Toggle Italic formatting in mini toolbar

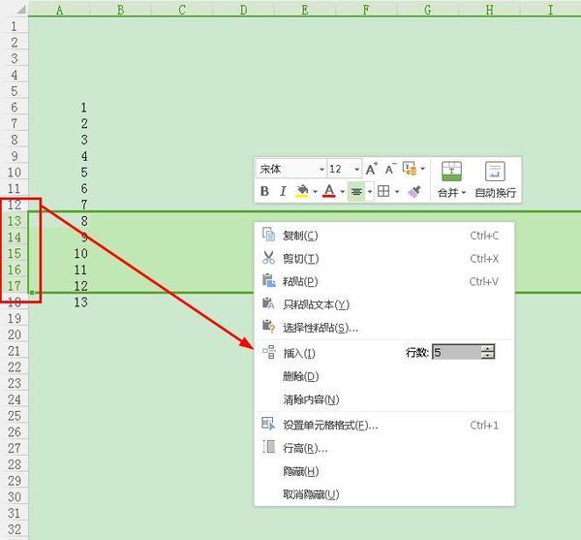point(283,191)
